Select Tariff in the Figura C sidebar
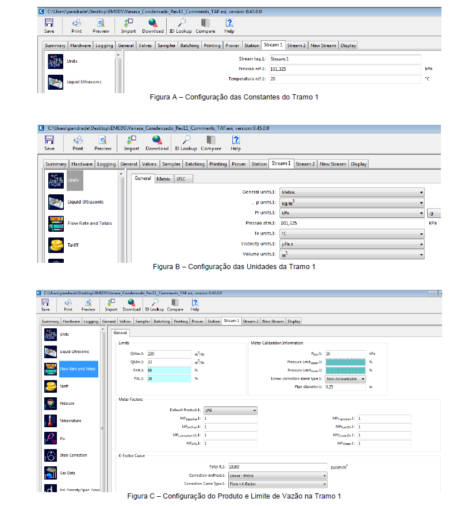 [56, 386]
